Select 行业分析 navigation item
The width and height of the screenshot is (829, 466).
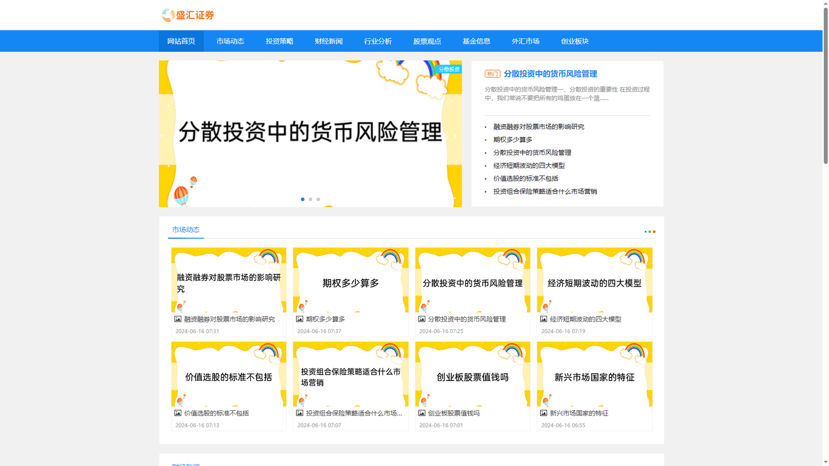(378, 41)
